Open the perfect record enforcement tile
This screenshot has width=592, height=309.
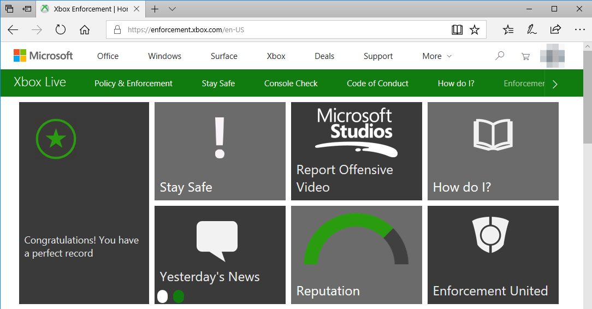point(84,203)
